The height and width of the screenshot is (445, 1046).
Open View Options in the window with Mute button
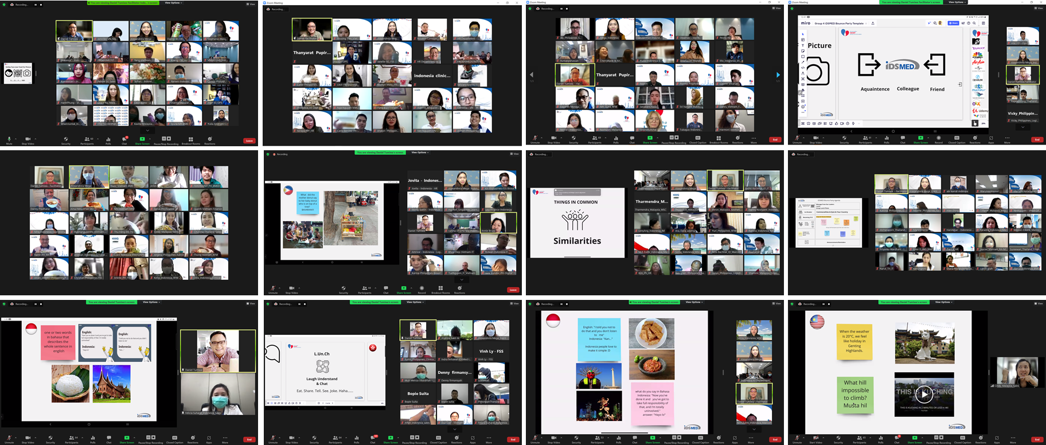point(173,3)
